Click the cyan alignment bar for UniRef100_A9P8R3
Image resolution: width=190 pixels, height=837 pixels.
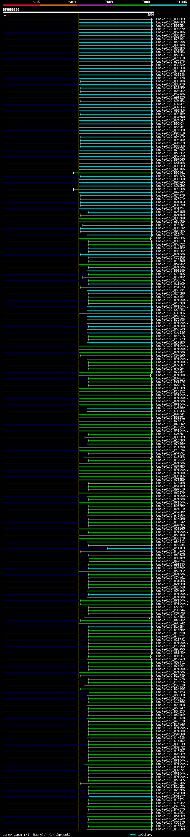[x=116, y=19]
